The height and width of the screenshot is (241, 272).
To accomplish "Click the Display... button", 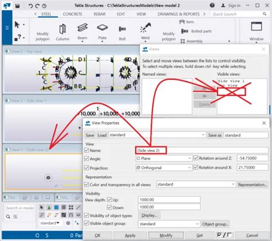I will click(x=149, y=215).
